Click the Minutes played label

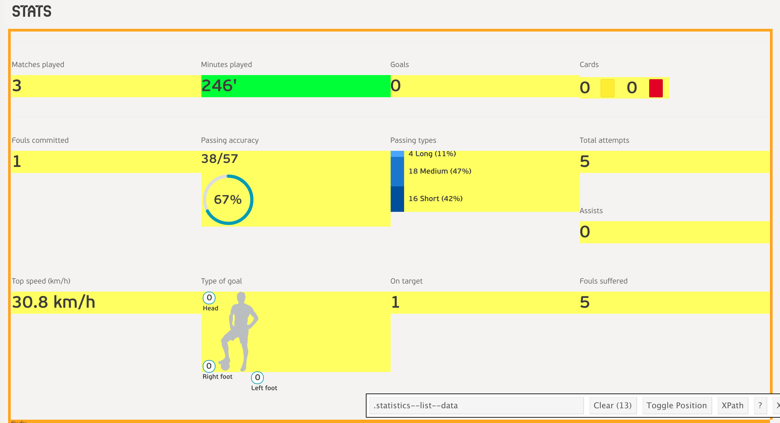click(227, 65)
